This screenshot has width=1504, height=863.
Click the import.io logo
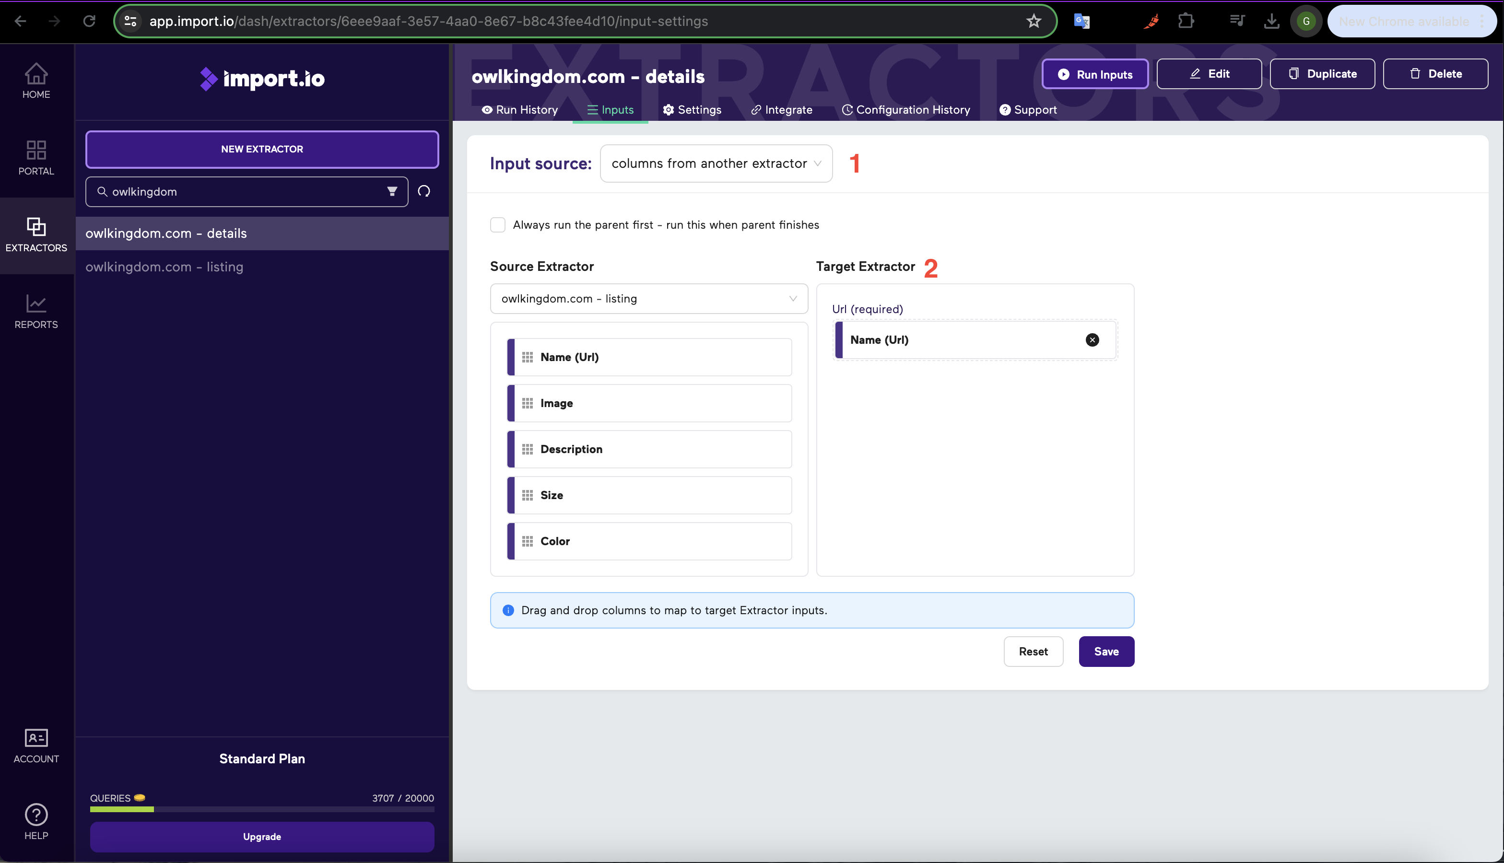[x=261, y=79]
